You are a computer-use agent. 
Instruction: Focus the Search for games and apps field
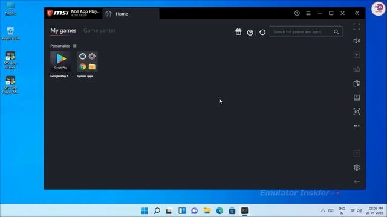click(x=306, y=32)
